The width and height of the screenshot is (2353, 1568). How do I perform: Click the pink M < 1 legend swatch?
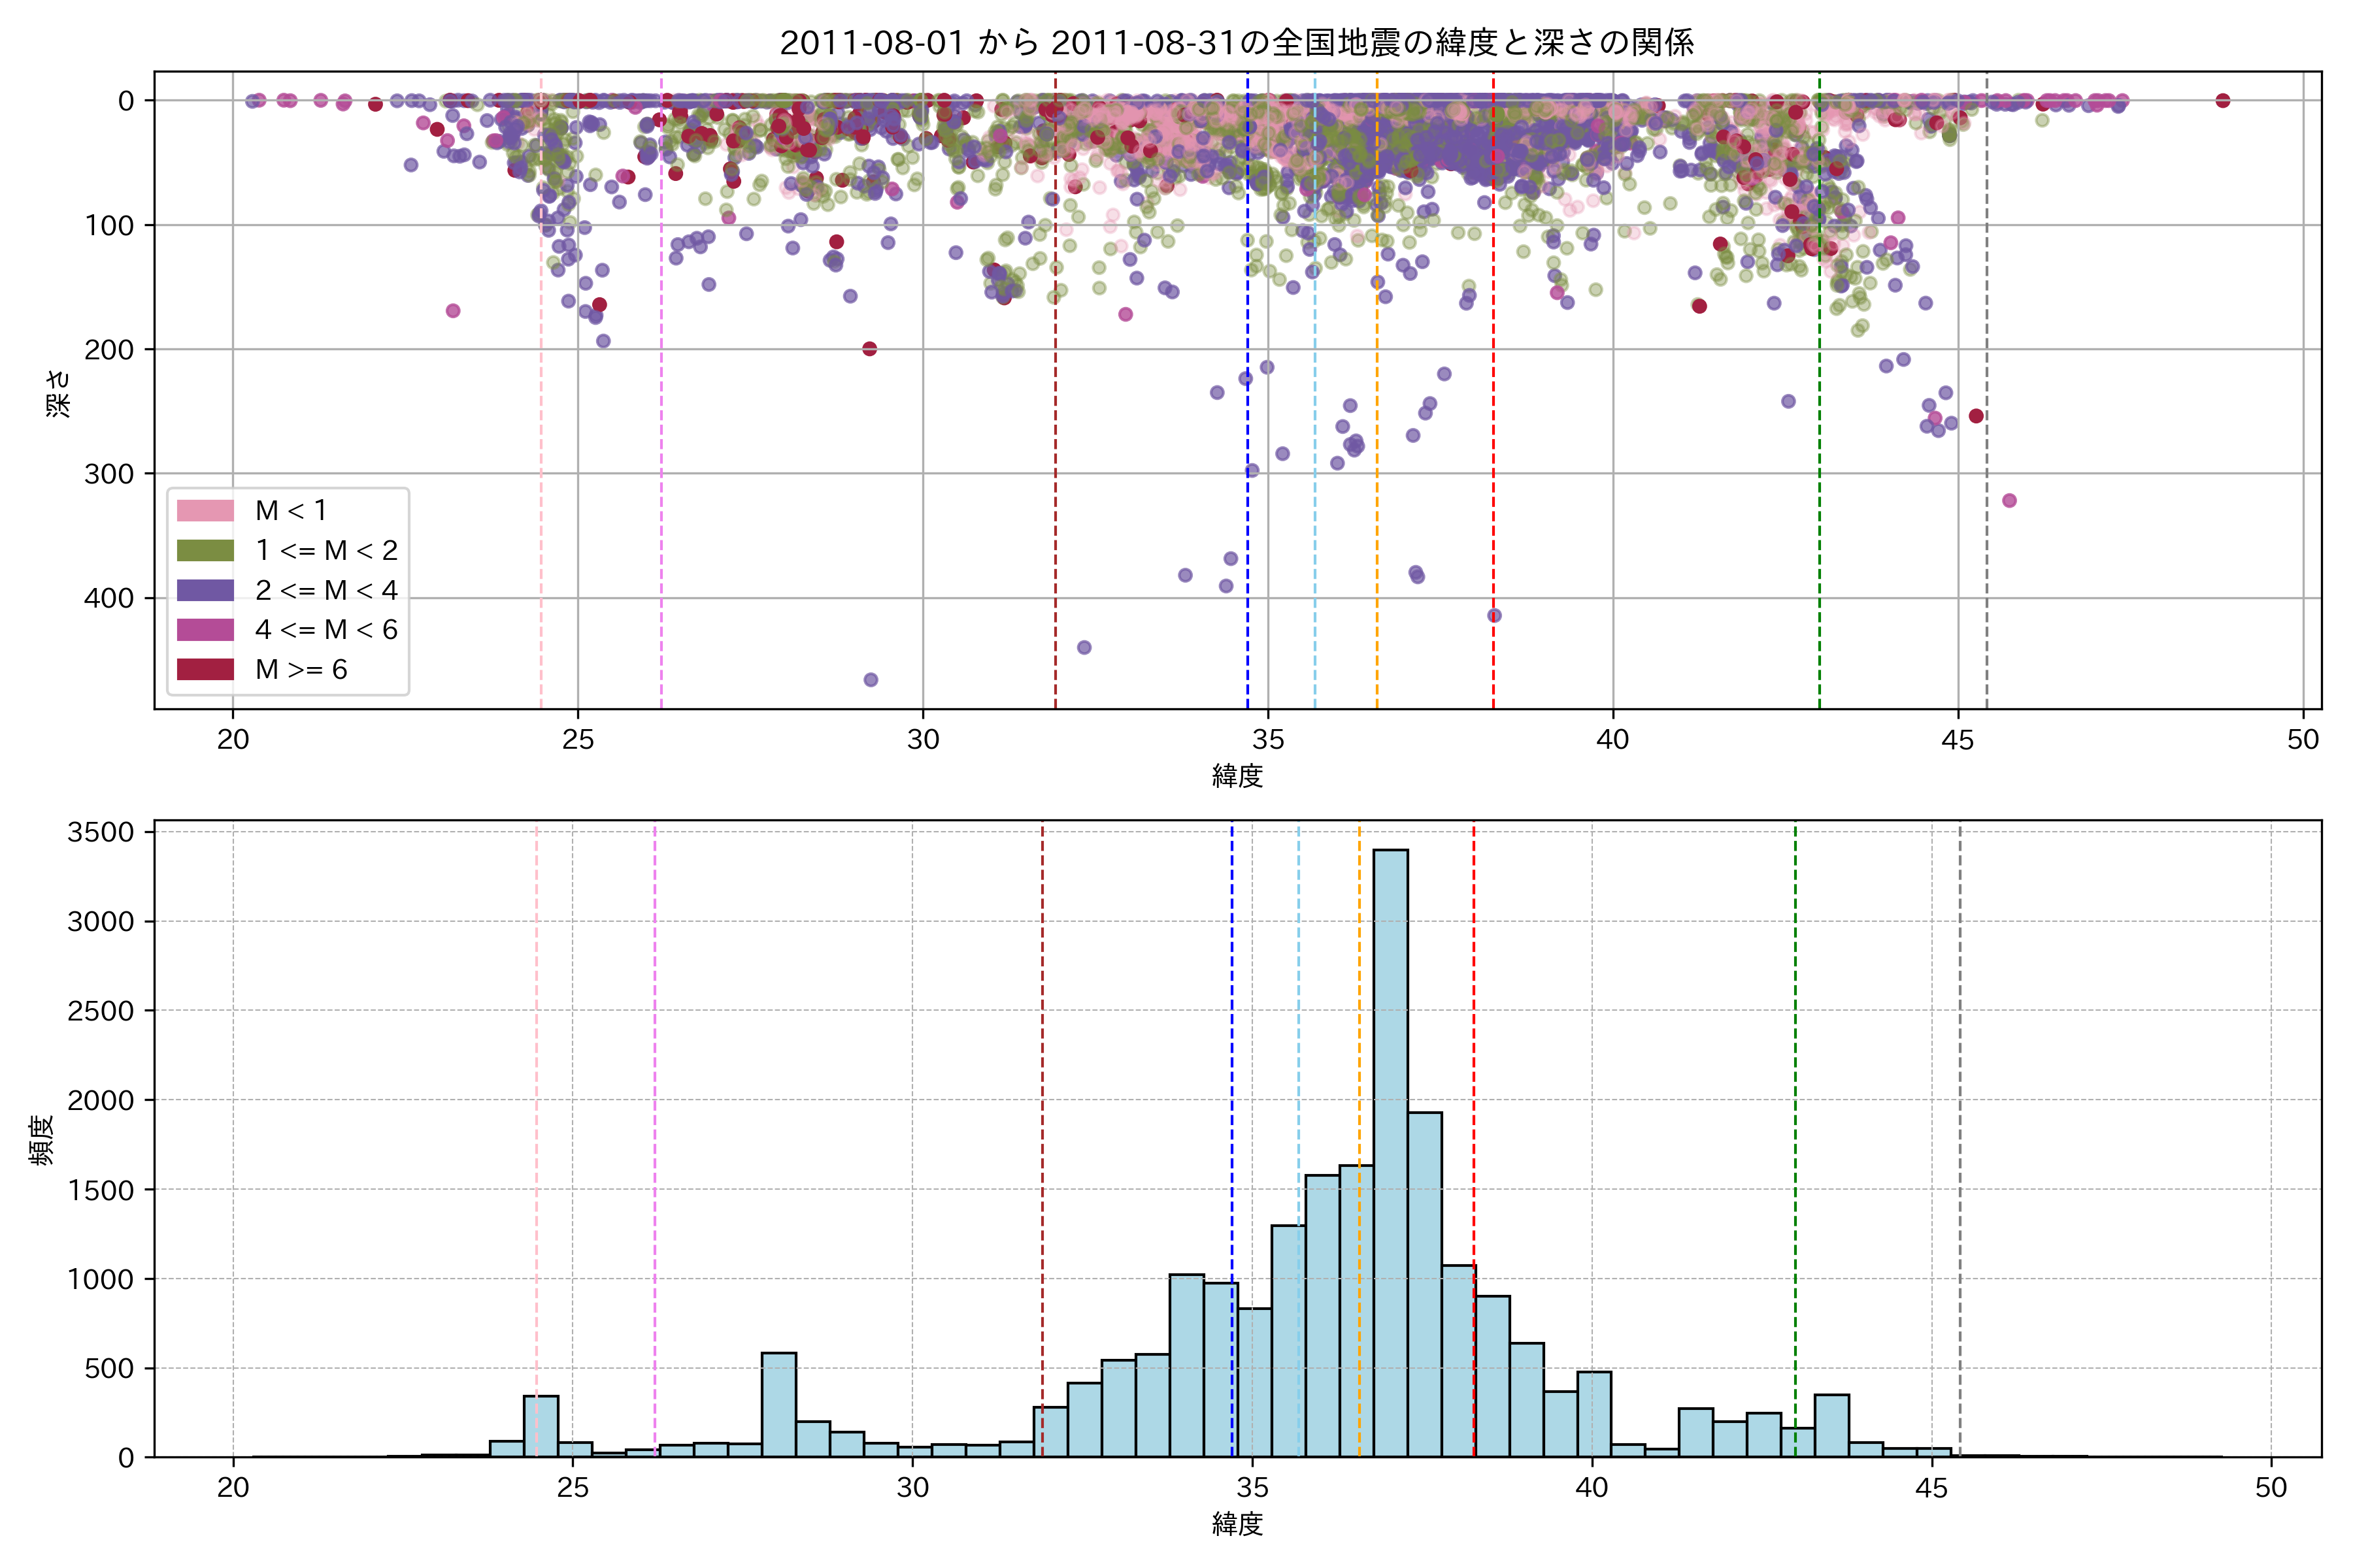point(205,510)
